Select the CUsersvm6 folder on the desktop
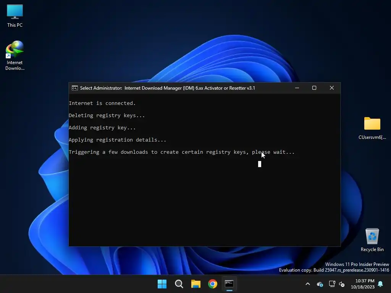The height and width of the screenshot is (293, 391). tap(372, 128)
